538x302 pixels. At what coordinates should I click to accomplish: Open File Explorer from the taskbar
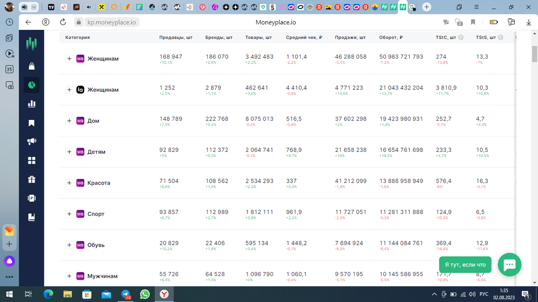pos(67,294)
